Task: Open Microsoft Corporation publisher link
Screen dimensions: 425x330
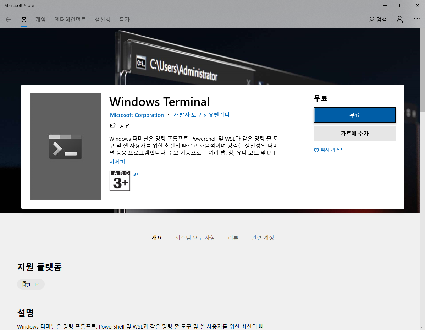Action: (137, 115)
